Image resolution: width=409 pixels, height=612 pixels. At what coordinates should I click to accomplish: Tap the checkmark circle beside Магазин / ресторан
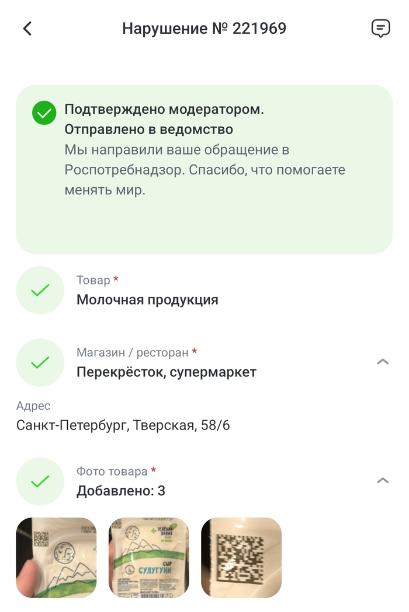tap(40, 362)
